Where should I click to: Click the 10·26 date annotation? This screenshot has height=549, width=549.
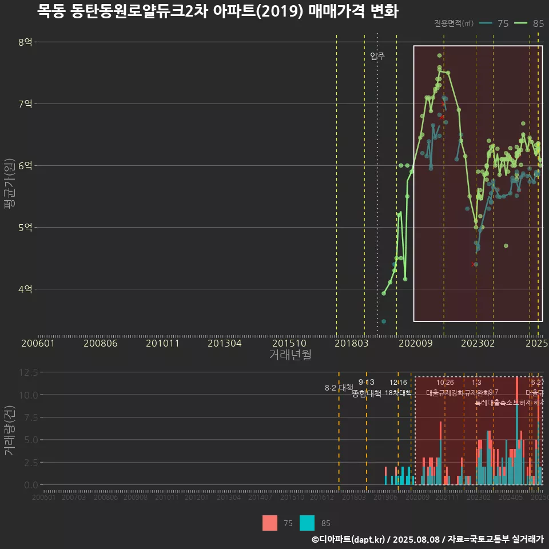tap(445, 383)
